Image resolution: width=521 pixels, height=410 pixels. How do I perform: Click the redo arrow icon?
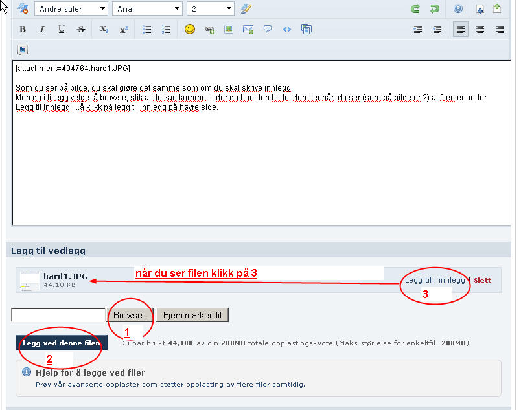(434, 8)
